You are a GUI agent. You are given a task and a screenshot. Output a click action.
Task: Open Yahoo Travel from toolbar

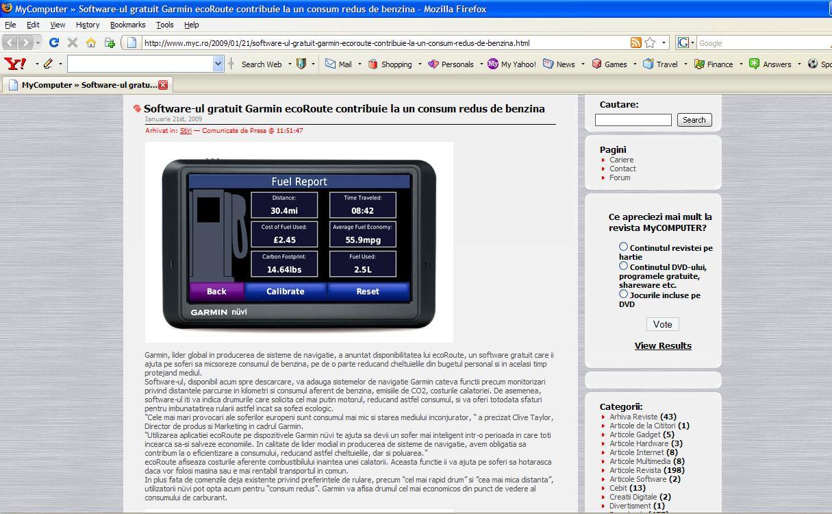click(660, 64)
